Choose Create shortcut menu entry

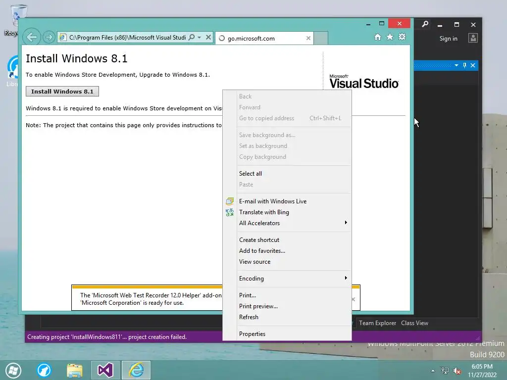coord(287,240)
